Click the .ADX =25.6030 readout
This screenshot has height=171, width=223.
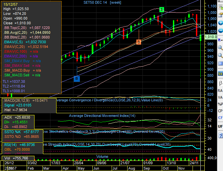pyautogui.click(x=17, y=117)
